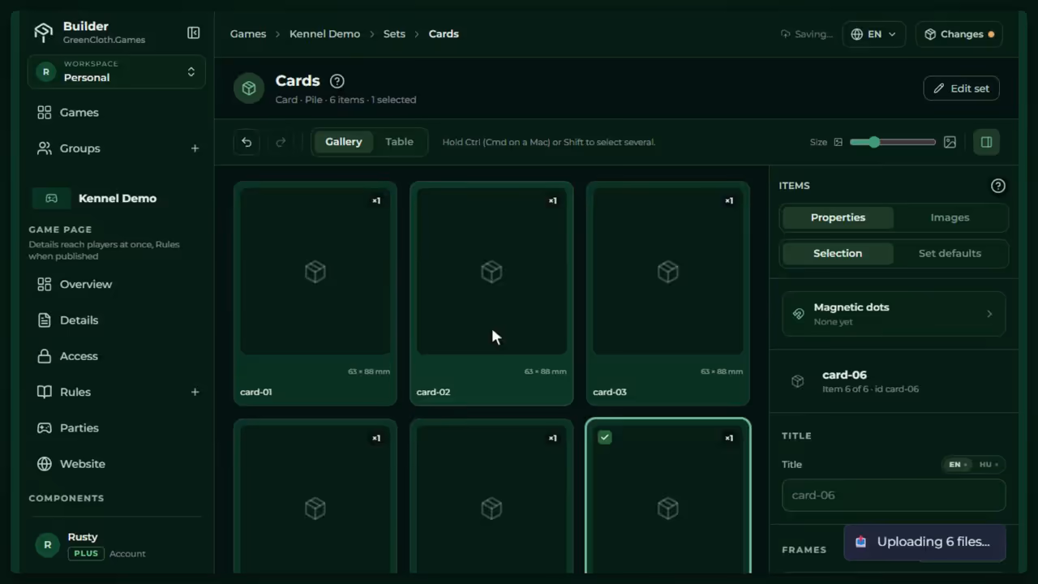Collapse the sidebar with the panel icon
The image size is (1038, 584).
[x=194, y=32]
